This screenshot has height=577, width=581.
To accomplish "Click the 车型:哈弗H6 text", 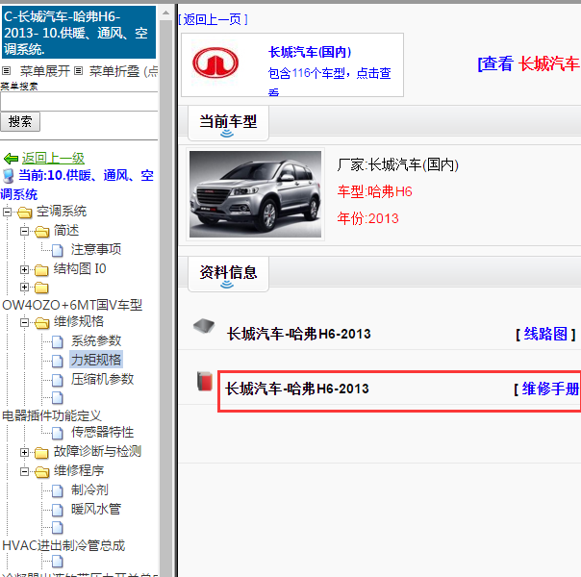I will tap(374, 191).
